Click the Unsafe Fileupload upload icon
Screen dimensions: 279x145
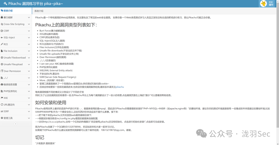click(2, 64)
